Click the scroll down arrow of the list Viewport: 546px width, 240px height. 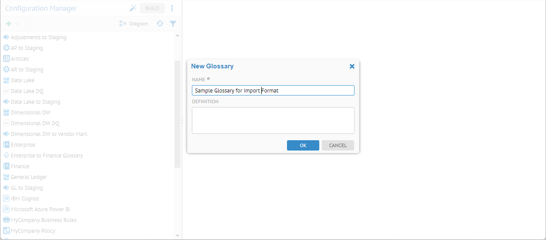pos(177,236)
